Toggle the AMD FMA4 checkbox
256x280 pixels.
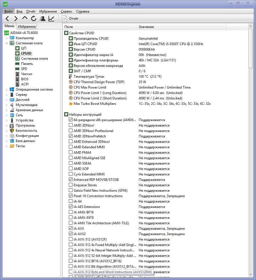pyautogui.click(x=71, y=152)
